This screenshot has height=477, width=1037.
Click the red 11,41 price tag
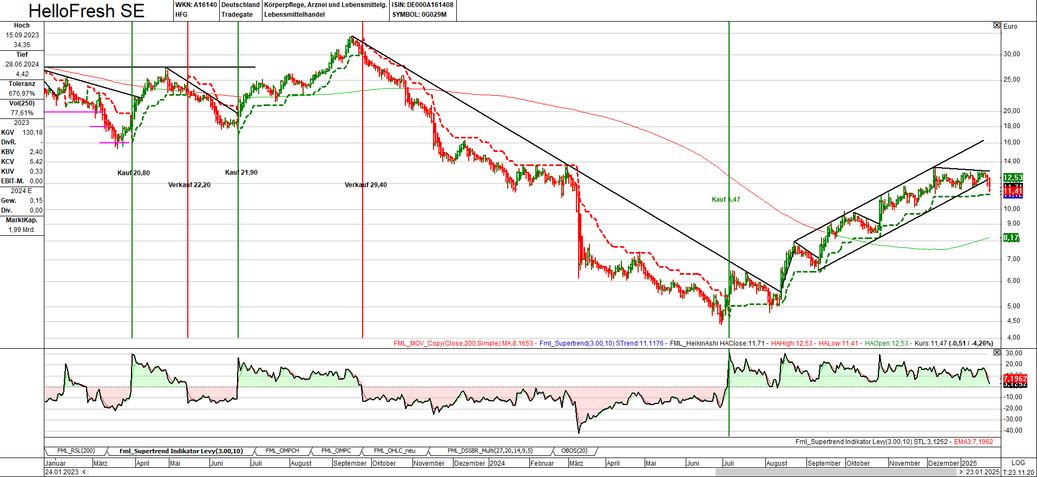point(1013,191)
